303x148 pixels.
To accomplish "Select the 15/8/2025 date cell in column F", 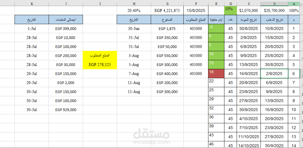I will (196, 10).
